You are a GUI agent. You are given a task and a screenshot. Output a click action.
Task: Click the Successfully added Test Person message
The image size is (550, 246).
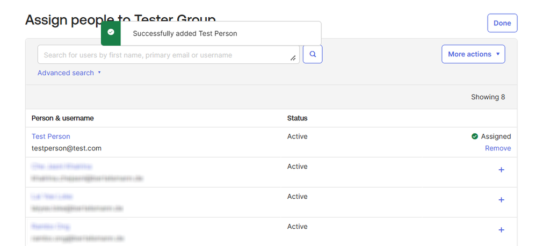(x=185, y=33)
